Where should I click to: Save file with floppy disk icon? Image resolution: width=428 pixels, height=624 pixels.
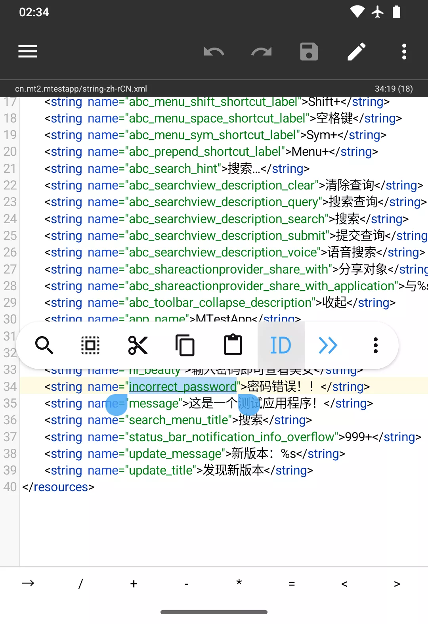[309, 52]
